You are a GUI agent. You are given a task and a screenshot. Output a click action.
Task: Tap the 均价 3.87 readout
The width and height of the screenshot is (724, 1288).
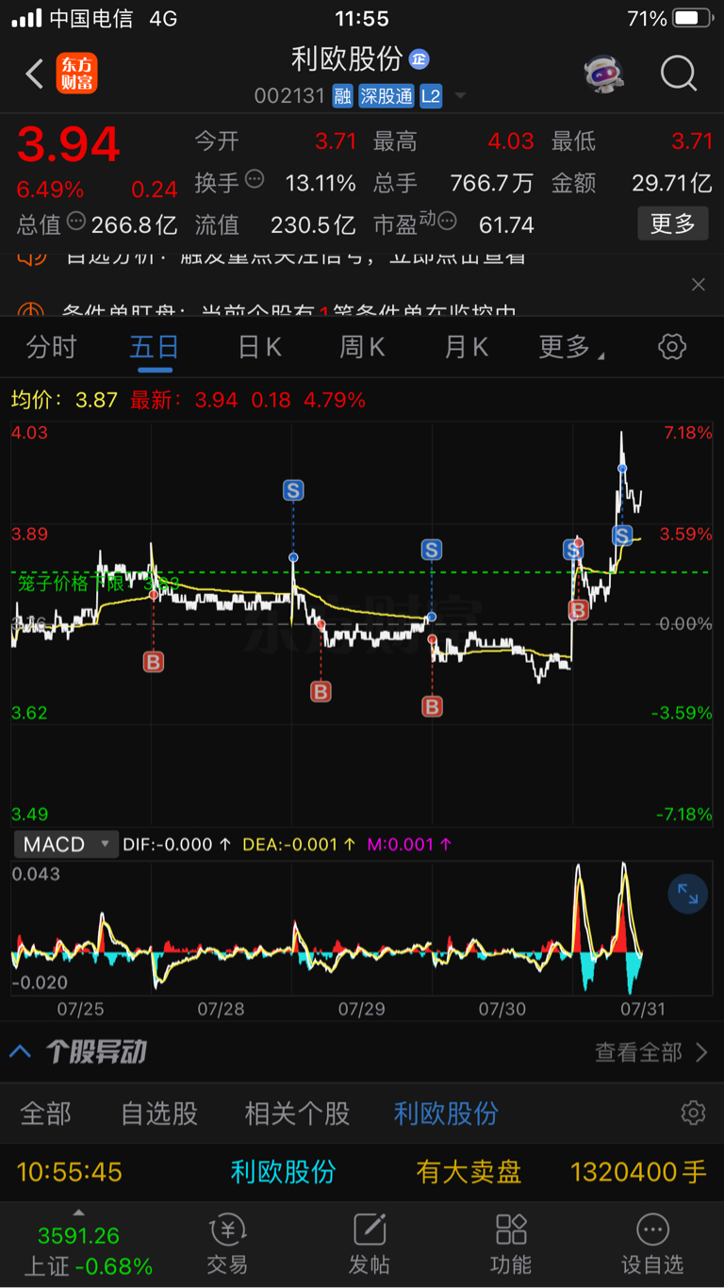pyautogui.click(x=64, y=400)
